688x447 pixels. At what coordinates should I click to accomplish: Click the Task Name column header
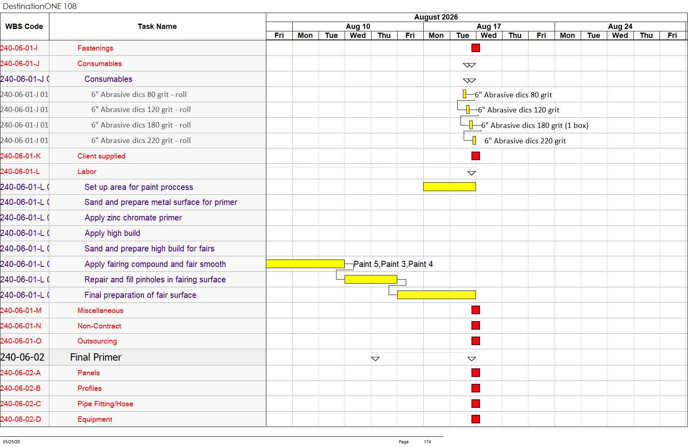pos(157,26)
